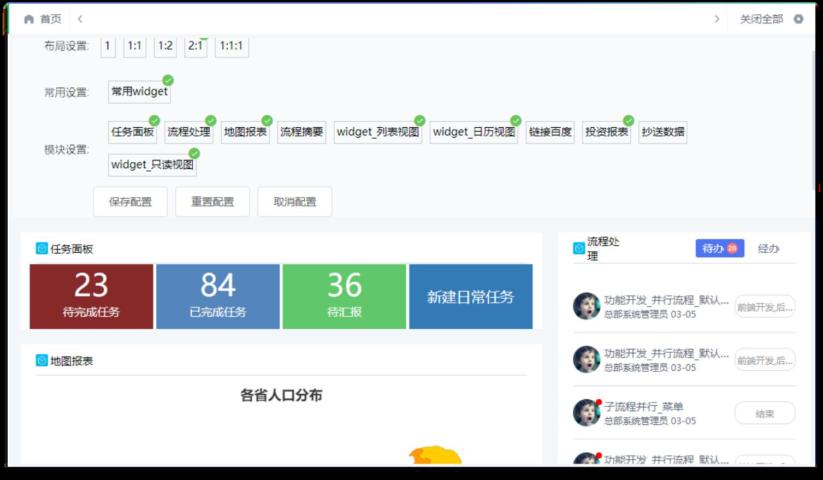This screenshot has width=823, height=480.
Task: Click the 首页 home icon
Action: coord(30,19)
